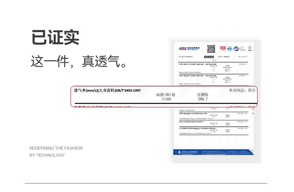Click the QR code on the test report

coord(211,49)
